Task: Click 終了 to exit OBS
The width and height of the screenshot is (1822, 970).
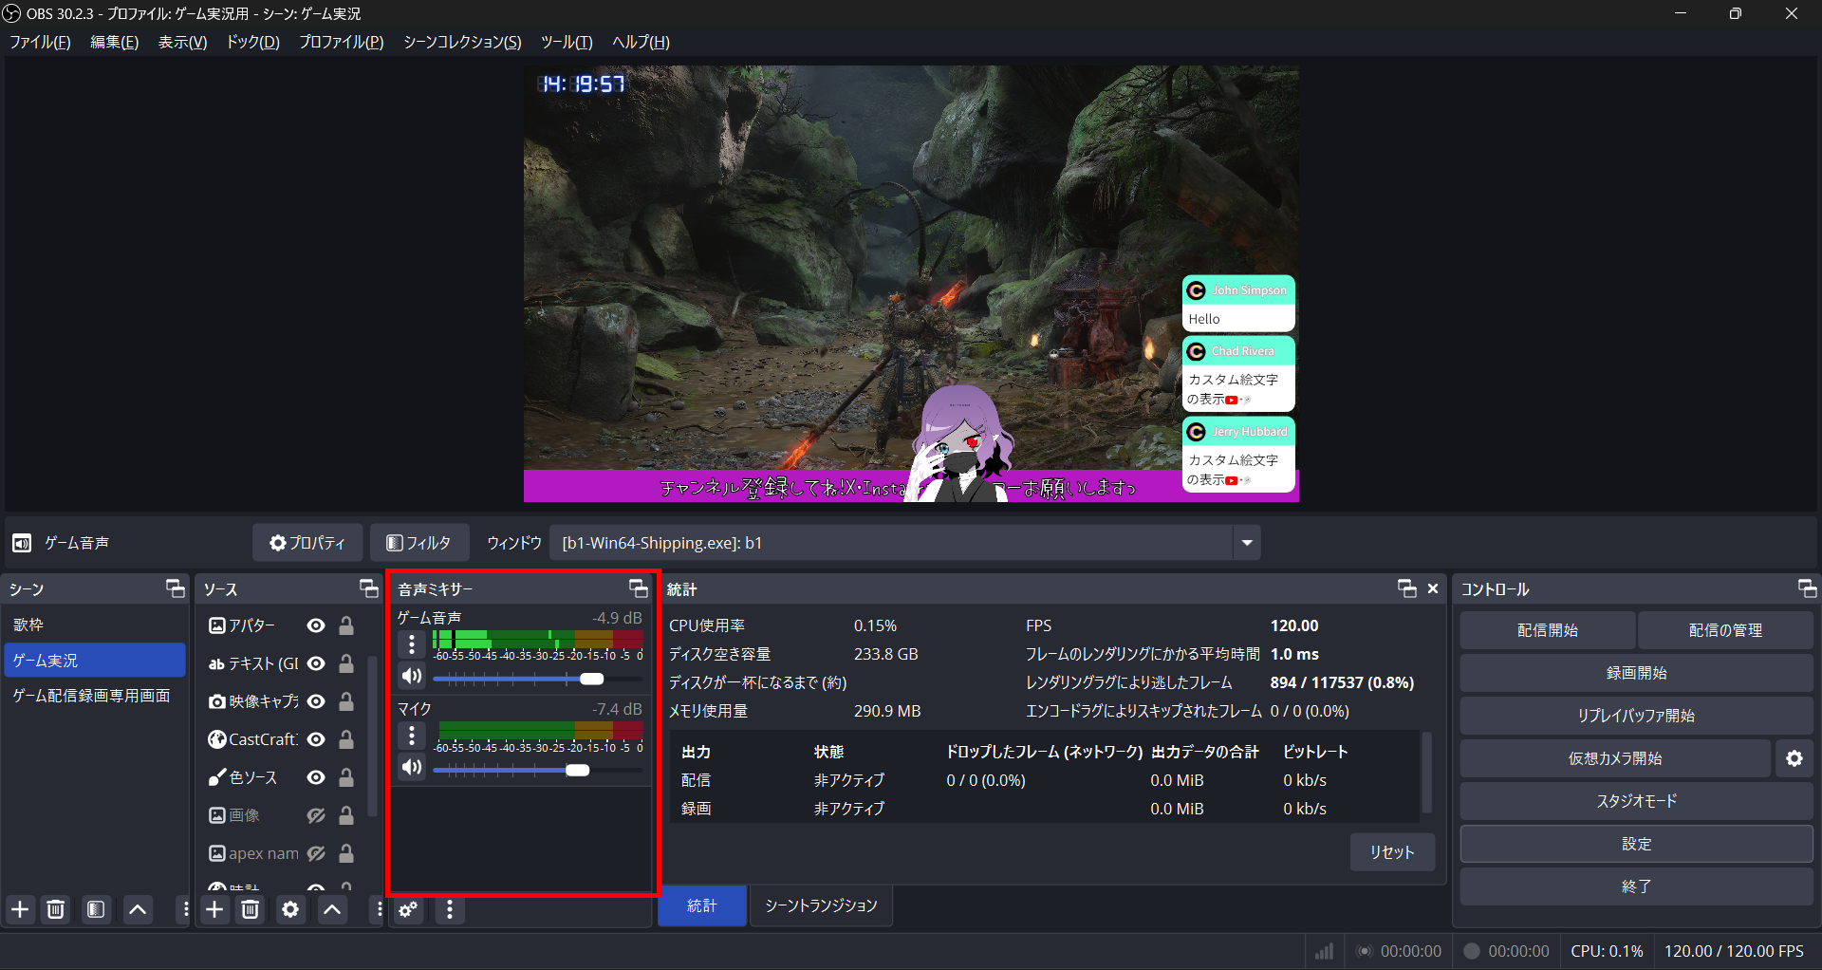Action: [x=1637, y=886]
